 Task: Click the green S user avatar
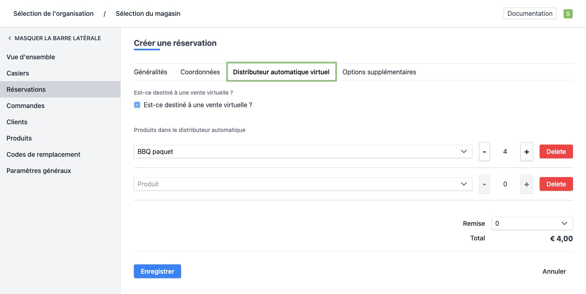point(568,14)
